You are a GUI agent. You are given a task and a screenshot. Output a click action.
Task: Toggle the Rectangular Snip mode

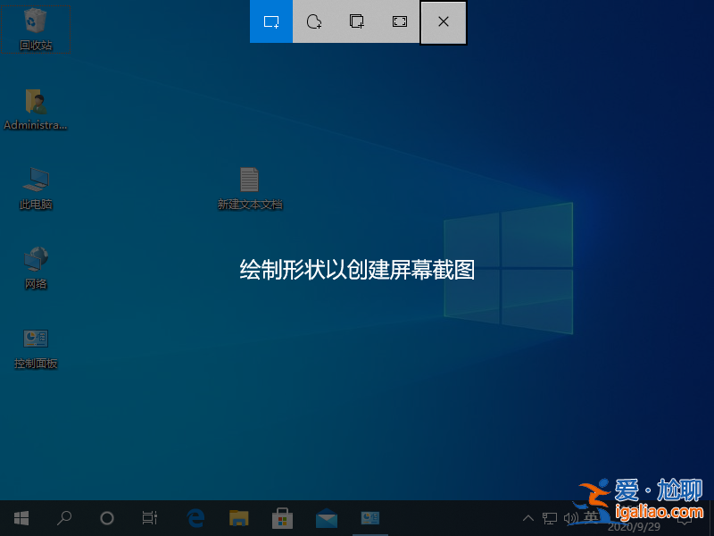(x=270, y=22)
